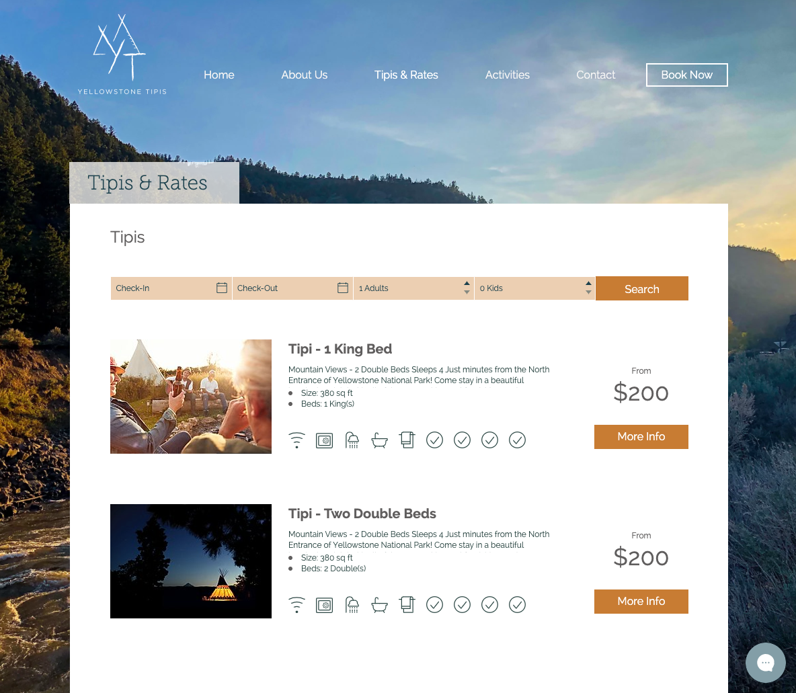Decrease the Kids count with the down arrow
Viewport: 796px width, 693px height.
click(588, 292)
